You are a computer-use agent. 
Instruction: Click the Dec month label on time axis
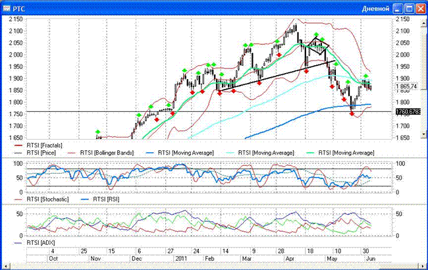click(136, 259)
